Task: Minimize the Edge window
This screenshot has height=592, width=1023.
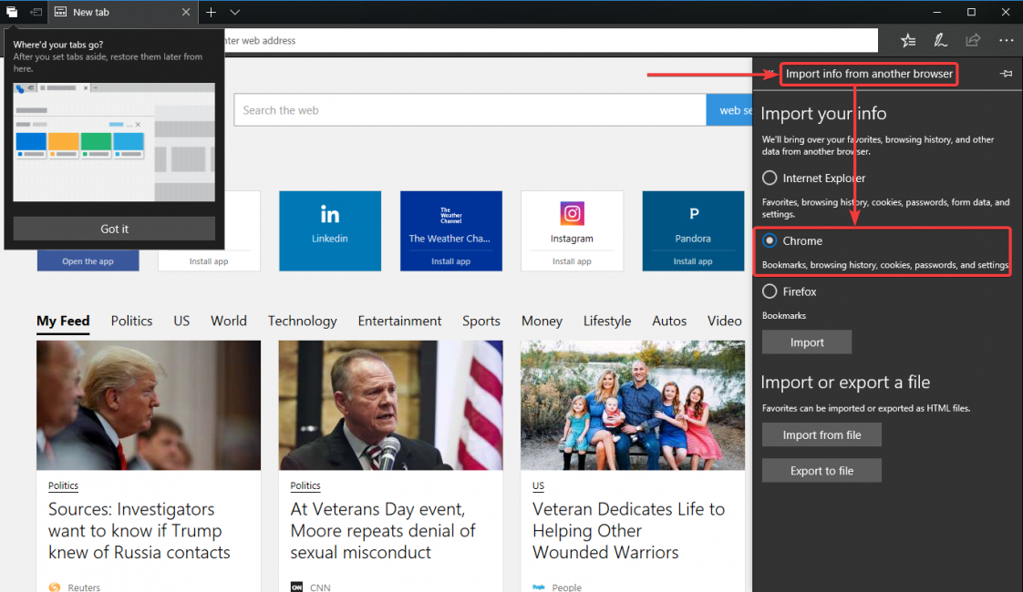Action: [937, 12]
